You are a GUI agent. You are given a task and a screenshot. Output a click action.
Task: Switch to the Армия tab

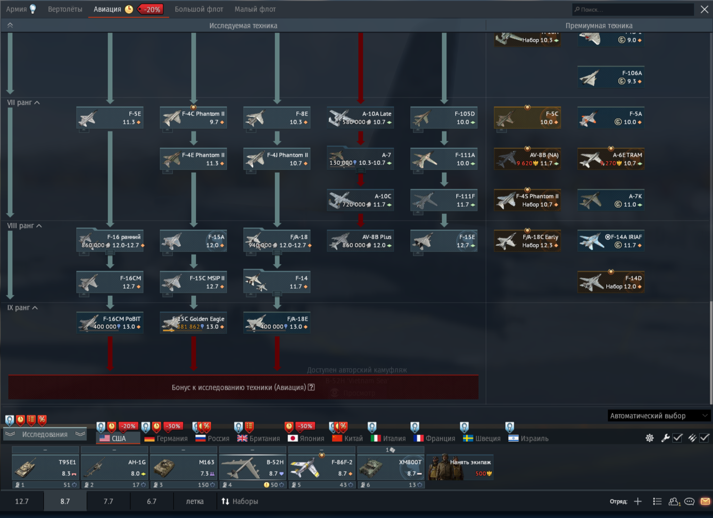pos(16,9)
